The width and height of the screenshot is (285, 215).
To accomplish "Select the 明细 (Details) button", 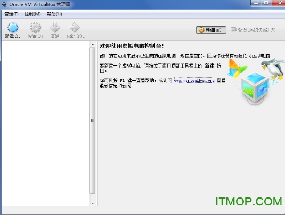I will pyautogui.click(x=211, y=30).
